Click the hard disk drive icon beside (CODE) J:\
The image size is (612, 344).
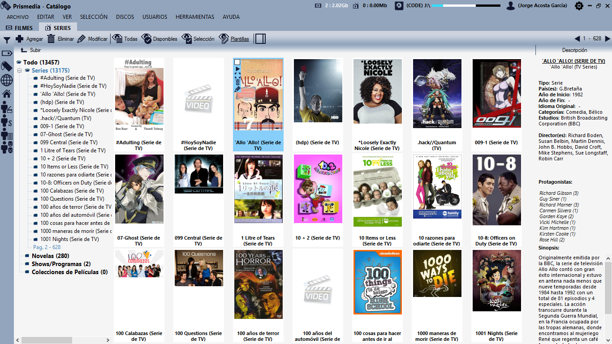399,6
